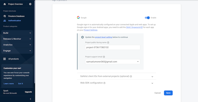Collapse the sidebar with the left chevron
Viewport: 198px width, 102px height.
(x=30, y=99)
